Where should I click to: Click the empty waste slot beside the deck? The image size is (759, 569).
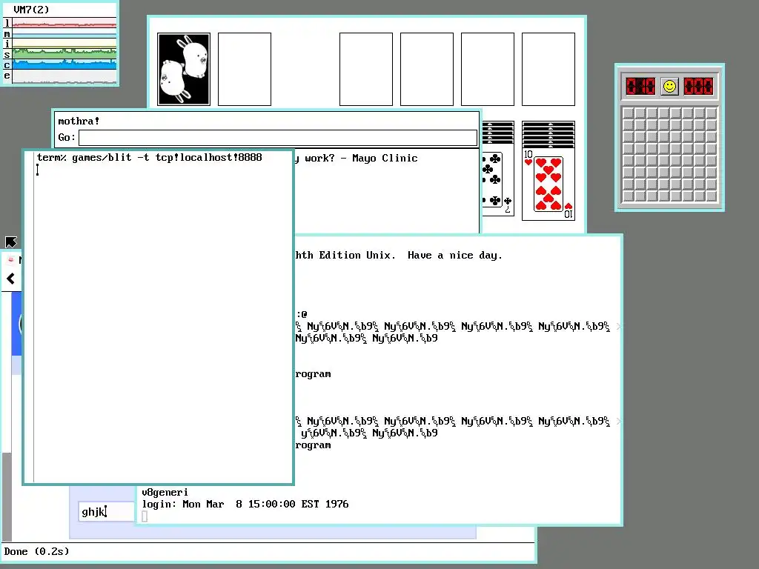pyautogui.click(x=245, y=69)
